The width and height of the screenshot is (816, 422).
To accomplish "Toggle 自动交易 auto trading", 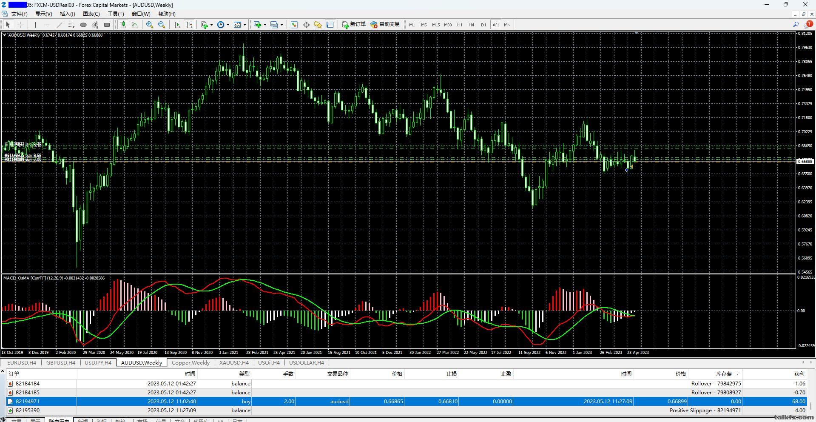I will pos(385,25).
